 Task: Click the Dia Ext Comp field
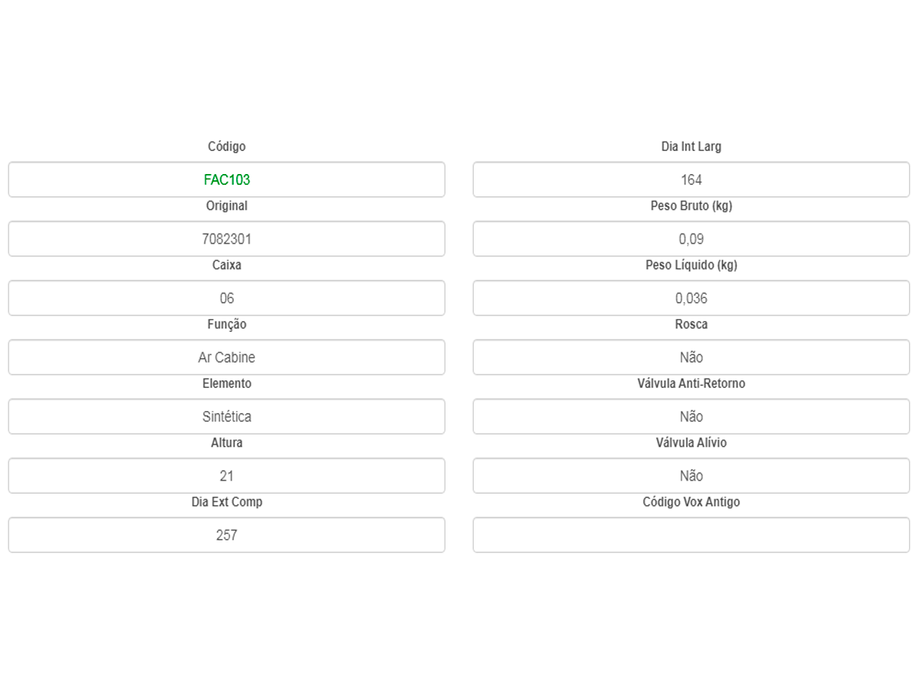pyautogui.click(x=226, y=535)
